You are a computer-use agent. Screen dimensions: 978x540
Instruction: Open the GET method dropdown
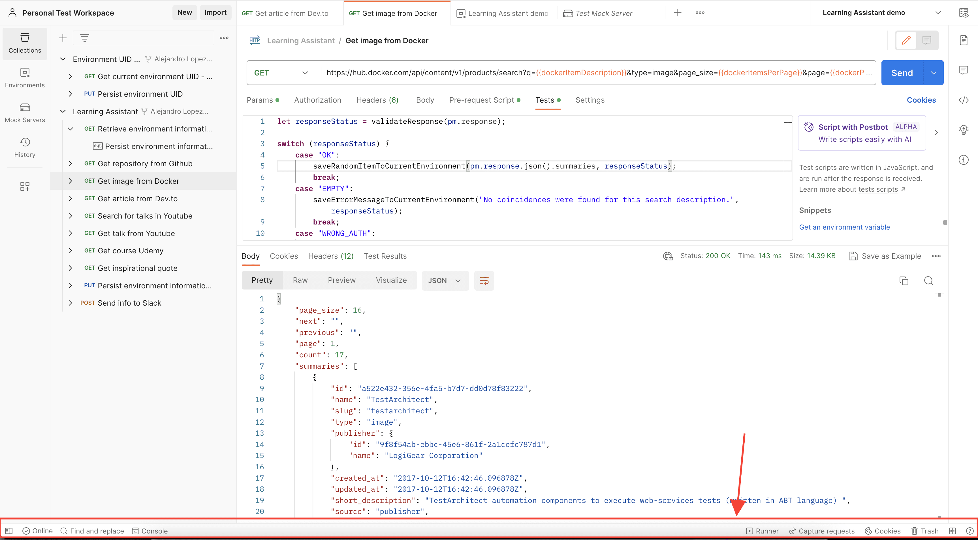click(x=281, y=72)
